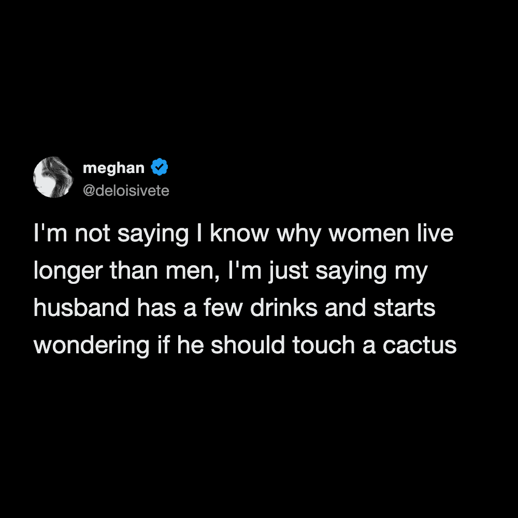The height and width of the screenshot is (518, 518).
Task: Click the display name "meghan"
Action: tap(113, 168)
